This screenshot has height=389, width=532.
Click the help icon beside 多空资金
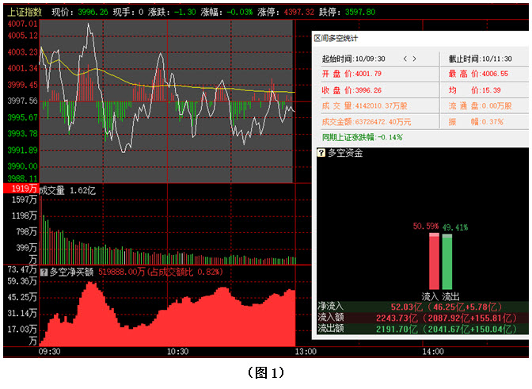coord(321,154)
